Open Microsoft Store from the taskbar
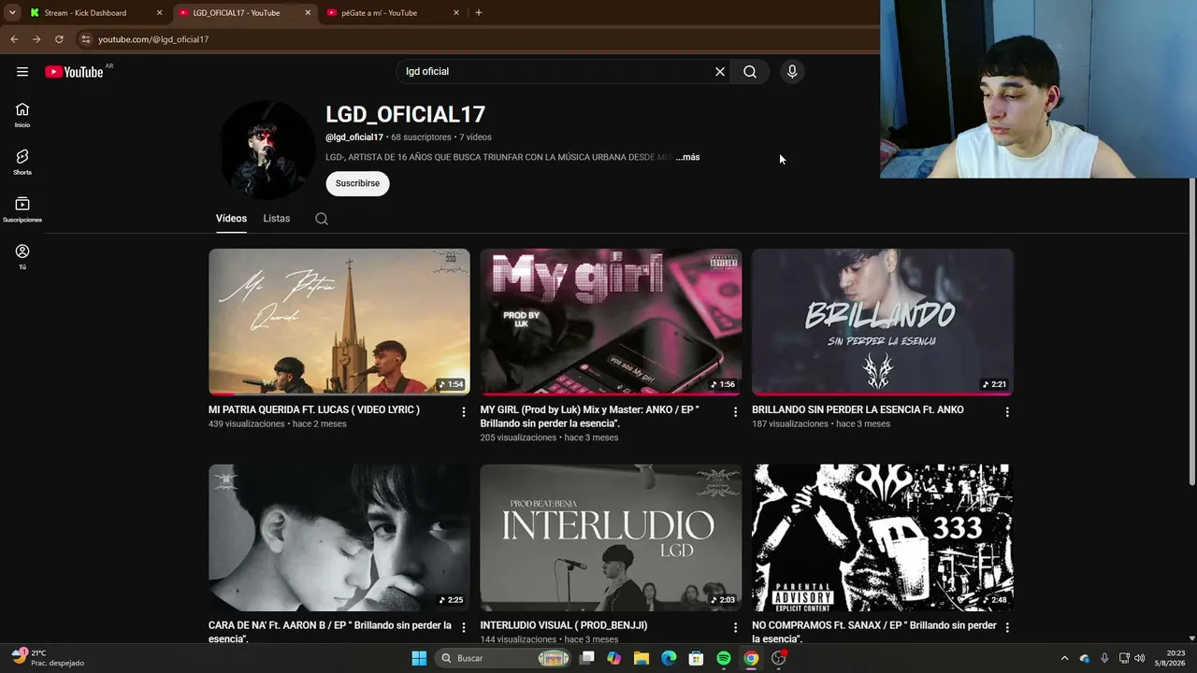The image size is (1197, 673). (696, 658)
